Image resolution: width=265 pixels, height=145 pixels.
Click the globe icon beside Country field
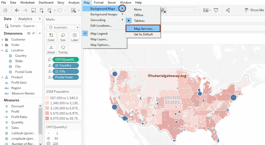click(10, 56)
